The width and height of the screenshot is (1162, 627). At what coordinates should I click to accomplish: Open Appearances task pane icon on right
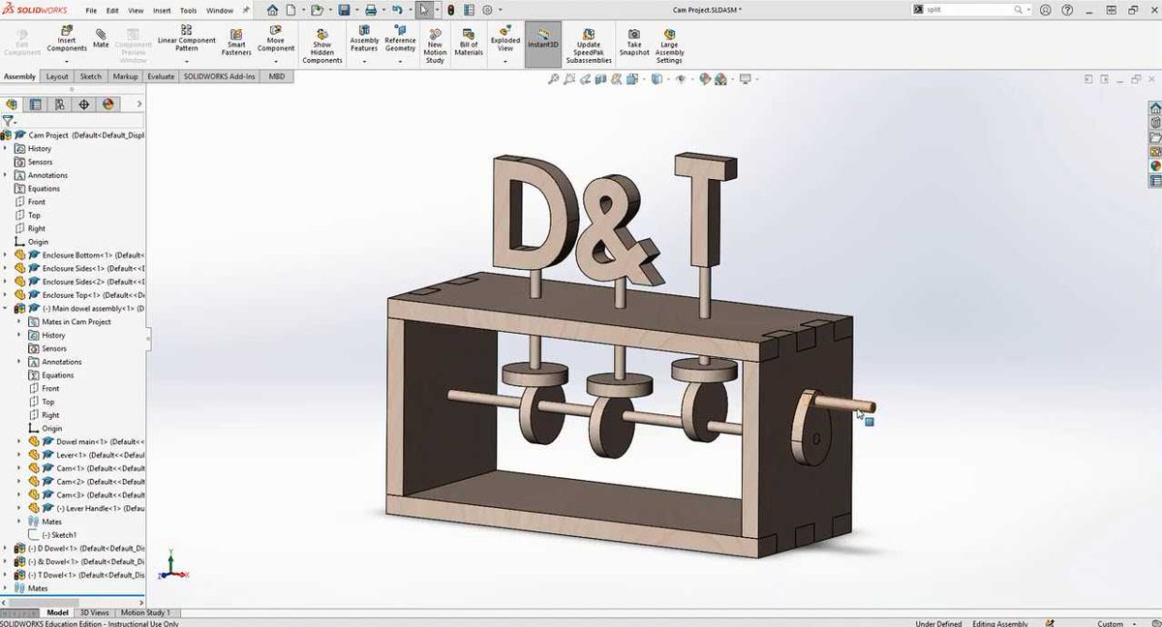point(1155,166)
